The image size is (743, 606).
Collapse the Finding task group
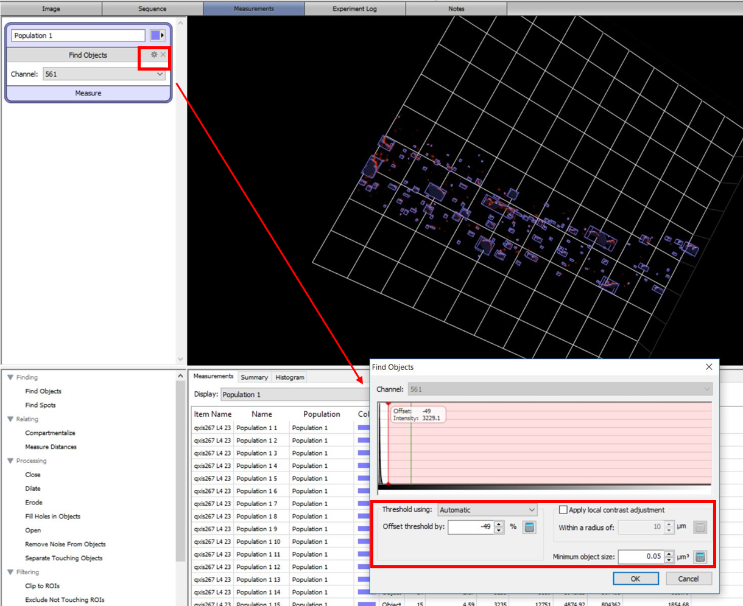[x=10, y=377]
